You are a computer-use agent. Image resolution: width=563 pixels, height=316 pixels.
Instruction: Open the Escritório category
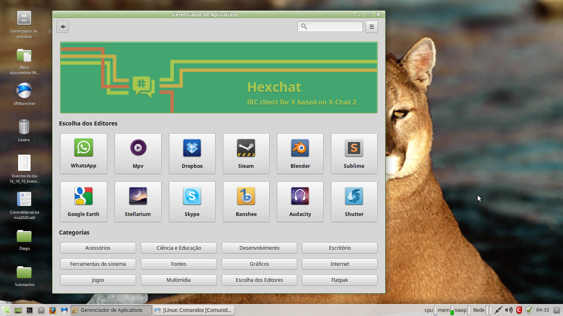(x=340, y=248)
